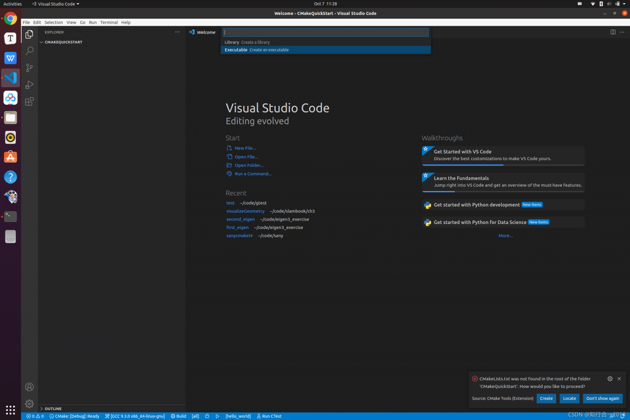The image size is (630, 420).
Task: Choose Library option in quick pick
Action: 326,42
